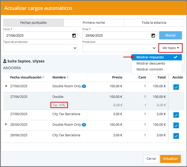The height and width of the screenshot is (167, 187).
Task: Click the guest icon beside Suite Septeo, Ulyses
Action: tap(5, 61)
